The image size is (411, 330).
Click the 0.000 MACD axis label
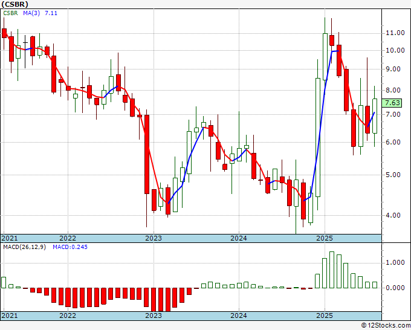coord(395,288)
